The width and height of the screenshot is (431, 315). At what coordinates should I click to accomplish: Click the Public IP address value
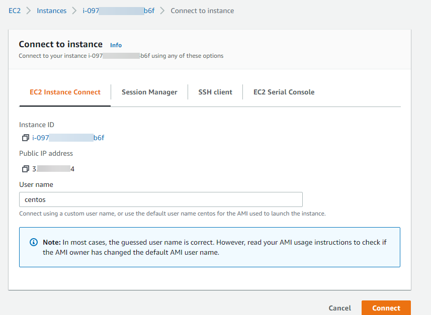[x=53, y=169]
